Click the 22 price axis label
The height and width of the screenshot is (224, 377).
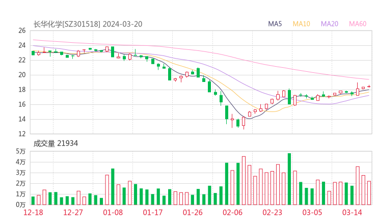click(x=22, y=60)
